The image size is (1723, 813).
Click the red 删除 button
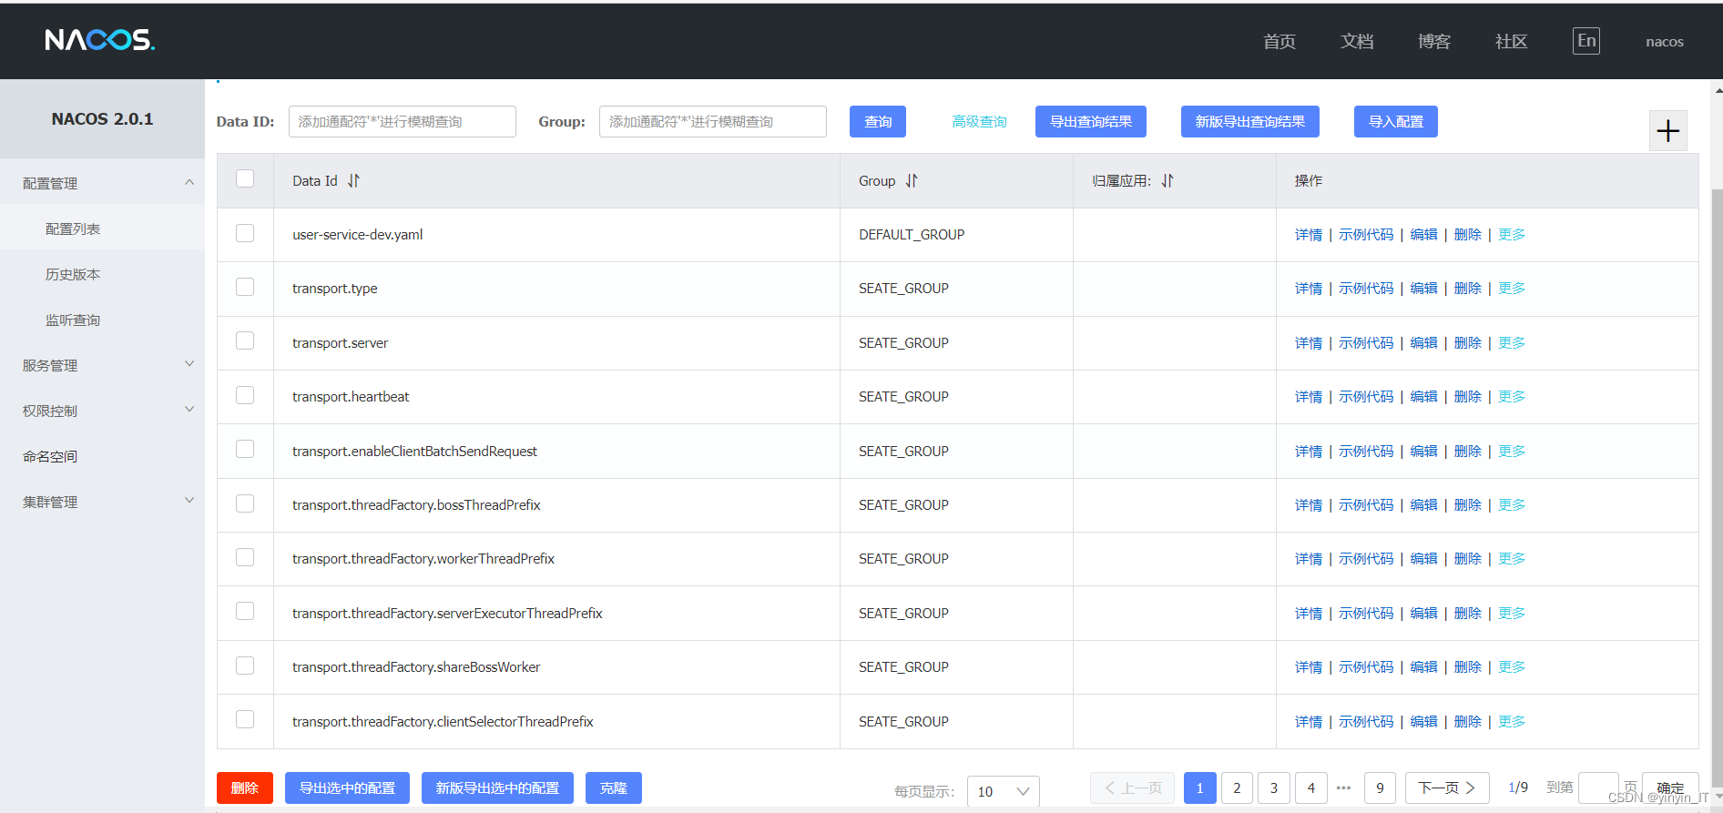click(245, 788)
